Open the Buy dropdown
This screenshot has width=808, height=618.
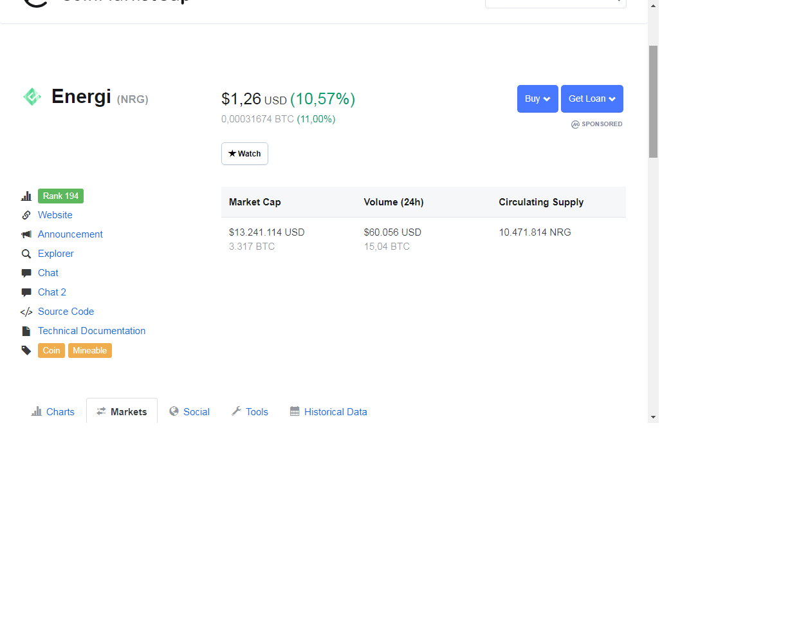538,98
